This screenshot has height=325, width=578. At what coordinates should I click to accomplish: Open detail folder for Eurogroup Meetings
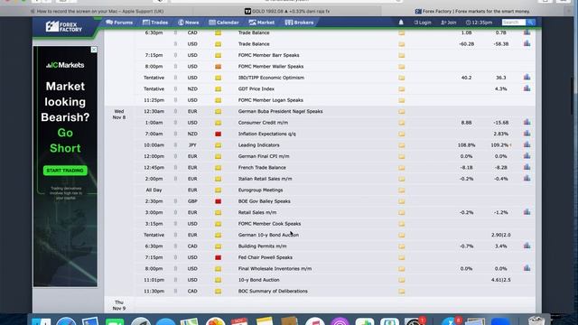(401, 190)
